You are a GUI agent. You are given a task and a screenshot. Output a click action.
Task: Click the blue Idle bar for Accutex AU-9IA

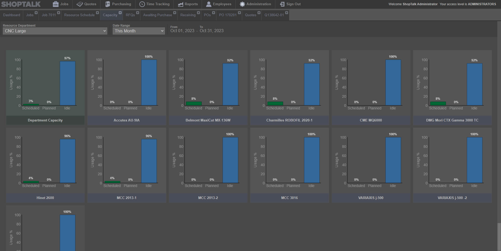(149, 83)
